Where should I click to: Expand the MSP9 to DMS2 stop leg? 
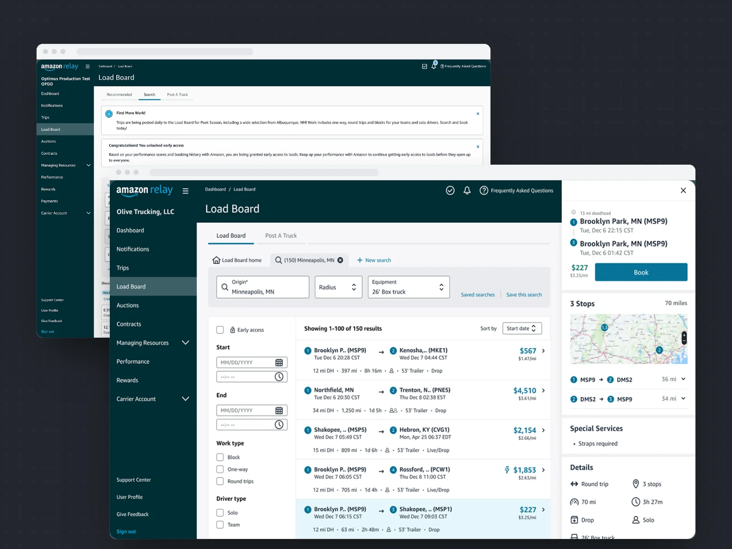684,379
